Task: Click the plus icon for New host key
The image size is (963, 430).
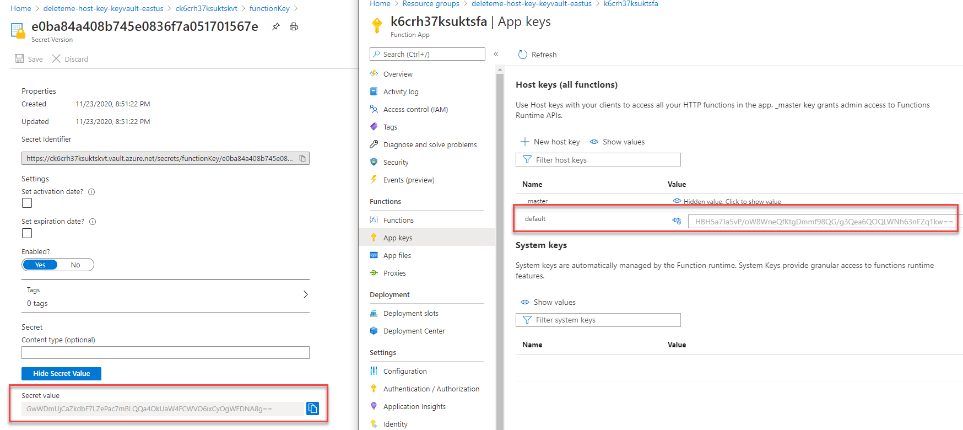Action: (x=525, y=142)
